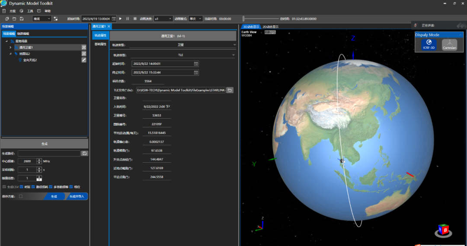
Task: Close the 通用卫星1 document tab
Action: coord(109,26)
